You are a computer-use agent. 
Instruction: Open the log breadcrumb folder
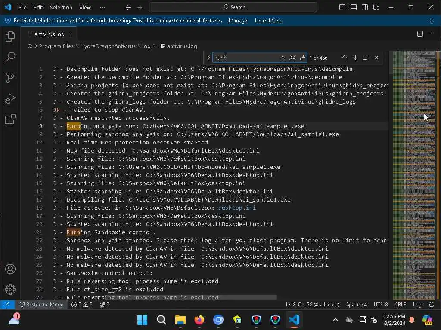pyautogui.click(x=146, y=46)
